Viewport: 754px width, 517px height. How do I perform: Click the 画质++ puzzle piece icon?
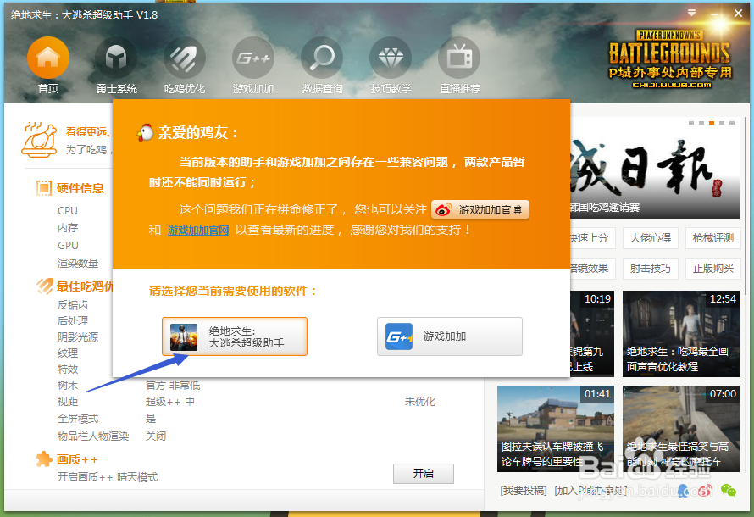pos(44,459)
